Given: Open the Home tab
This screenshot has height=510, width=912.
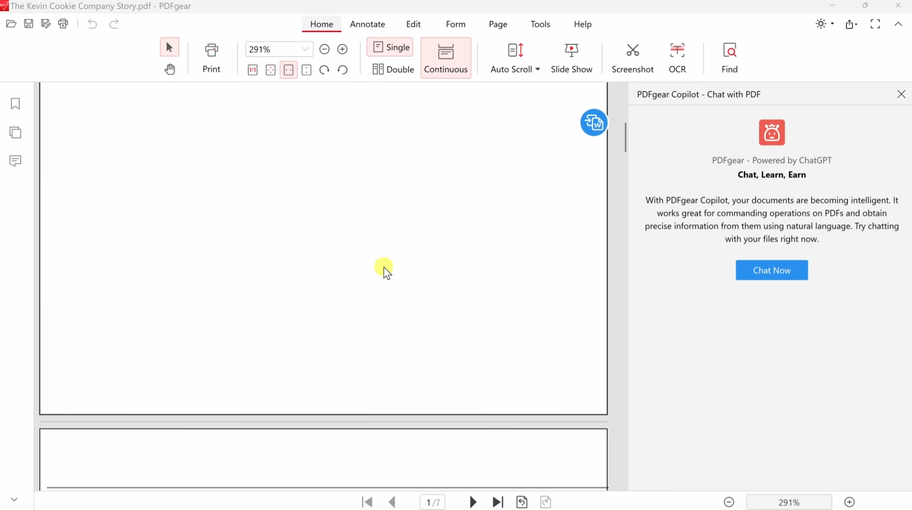Looking at the screenshot, I should click(321, 24).
